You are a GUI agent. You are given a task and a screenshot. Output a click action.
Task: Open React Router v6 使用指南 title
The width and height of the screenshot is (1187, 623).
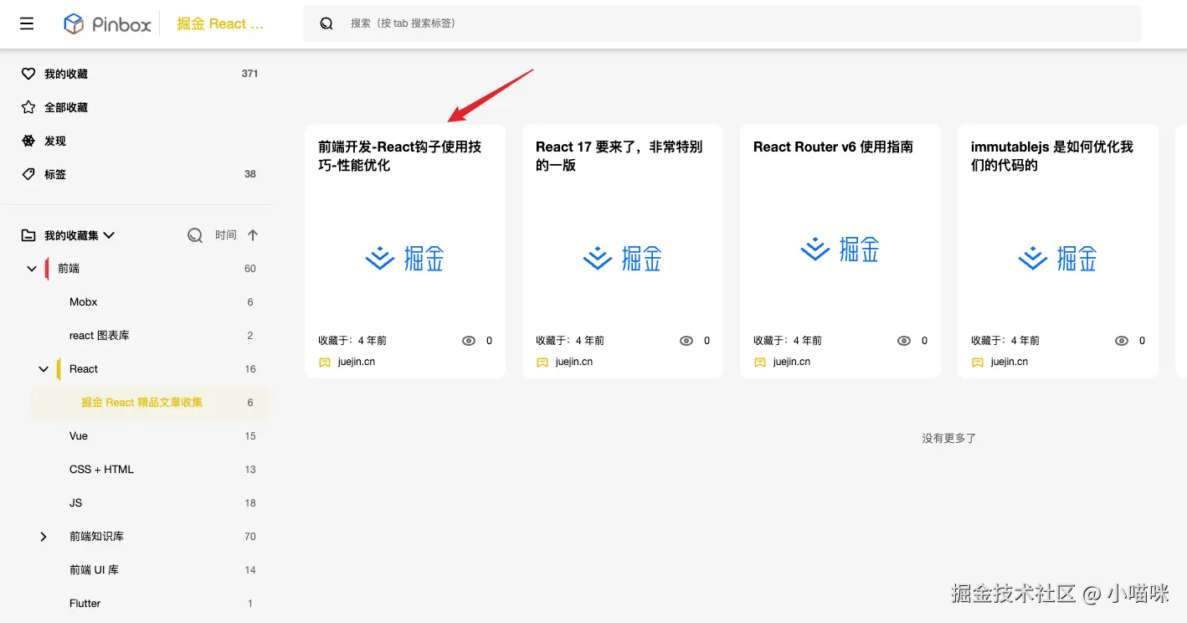833,147
